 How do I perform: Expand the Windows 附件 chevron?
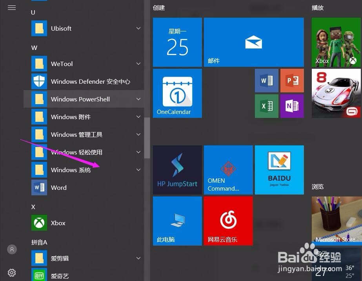pos(138,117)
